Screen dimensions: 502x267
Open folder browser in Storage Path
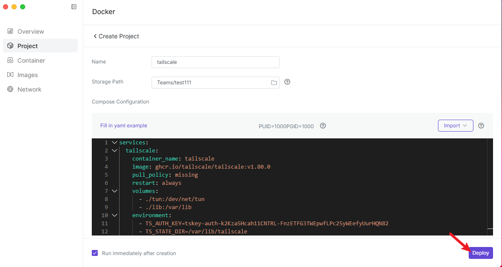pyautogui.click(x=274, y=83)
